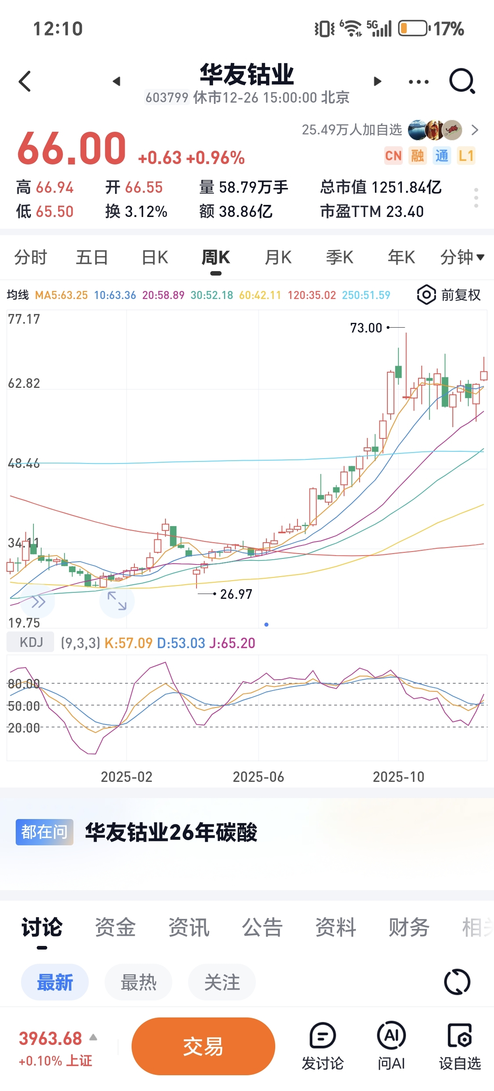Tap the 总市值 1251.84亿 value
The height and width of the screenshot is (1091, 494).
(381, 187)
